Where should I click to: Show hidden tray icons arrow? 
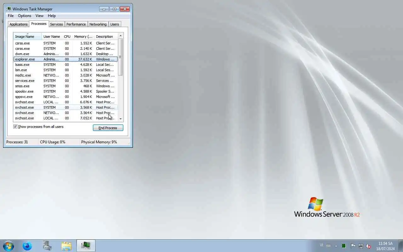click(x=336, y=246)
